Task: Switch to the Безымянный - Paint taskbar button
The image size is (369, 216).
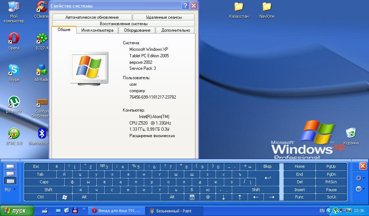Action: (174, 211)
